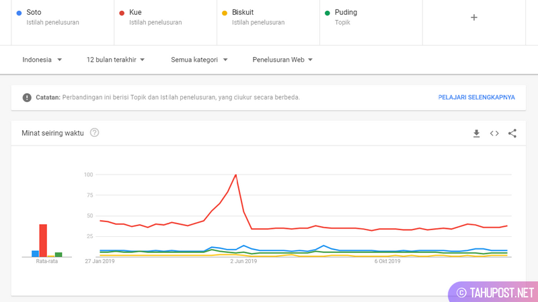Open help for Minat seiring waktu
The image size is (538, 302).
(x=95, y=132)
